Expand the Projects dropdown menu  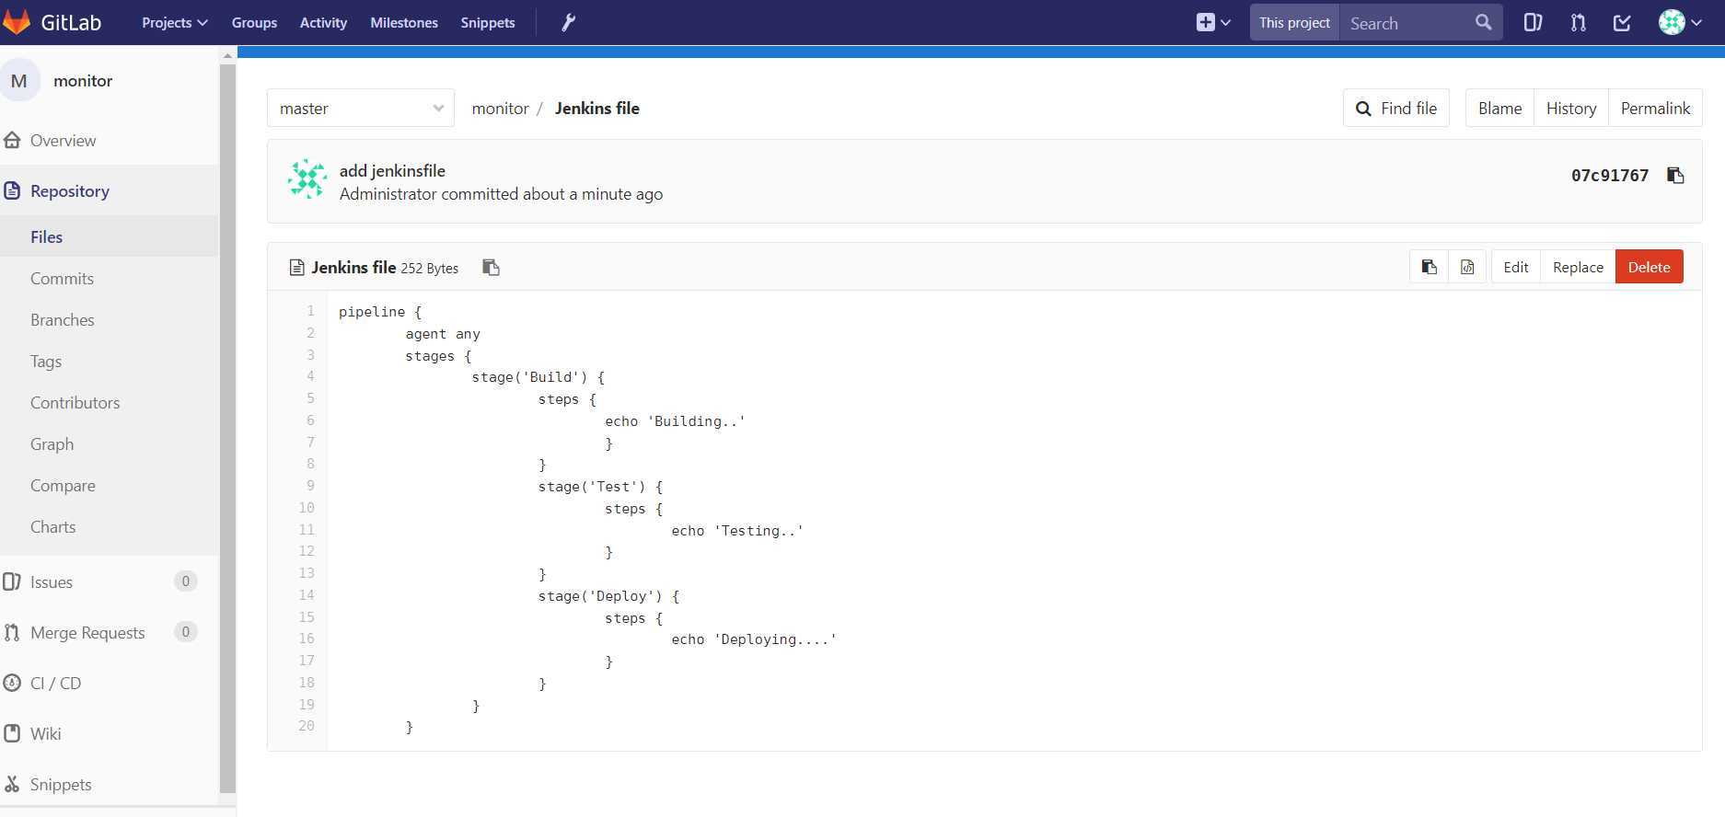(174, 23)
